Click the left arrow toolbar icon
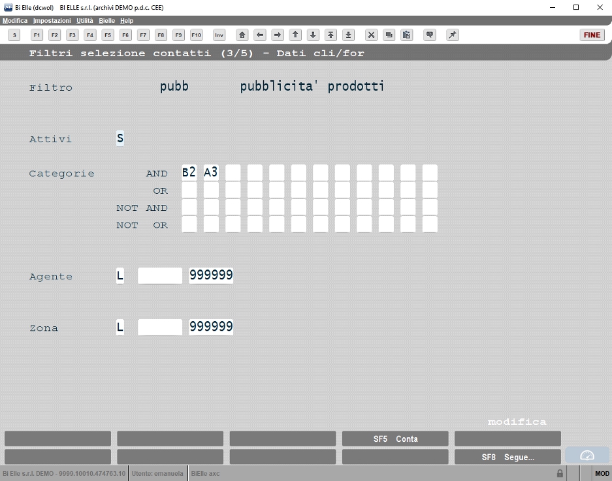 pos(260,35)
